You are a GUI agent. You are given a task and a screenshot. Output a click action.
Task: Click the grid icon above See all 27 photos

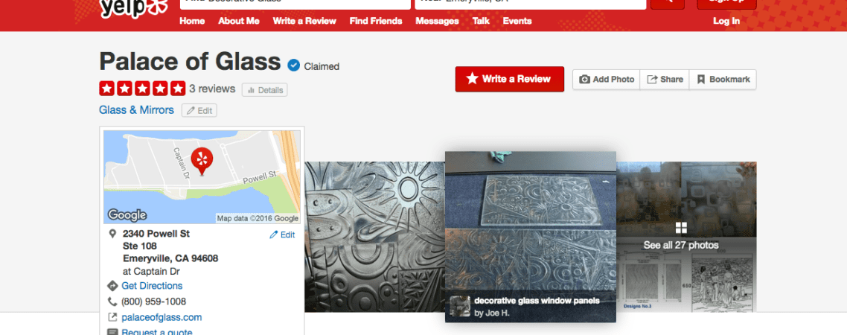coord(680,228)
